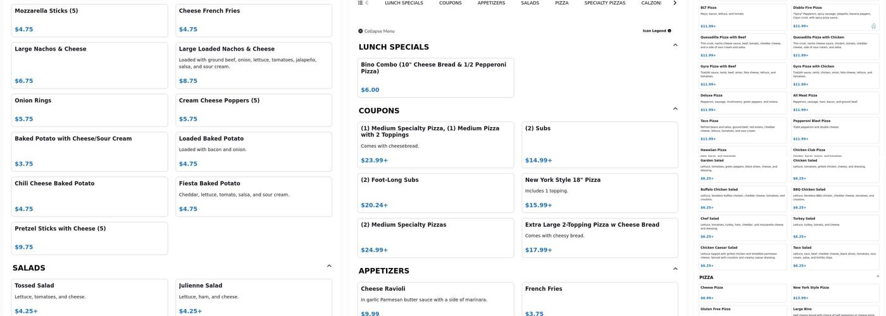Open the Icon Legend info icon

coord(670,31)
